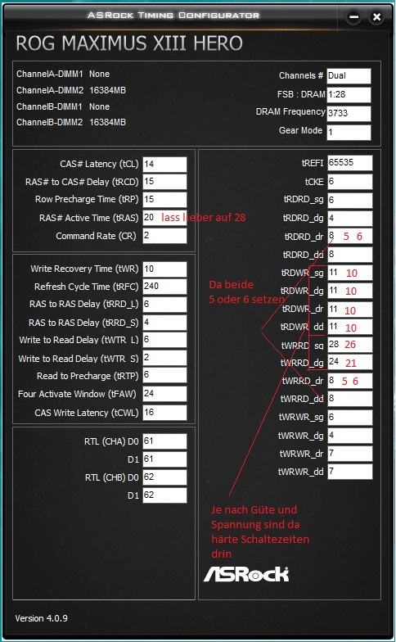Focus the Gear Mode field

coord(349,133)
